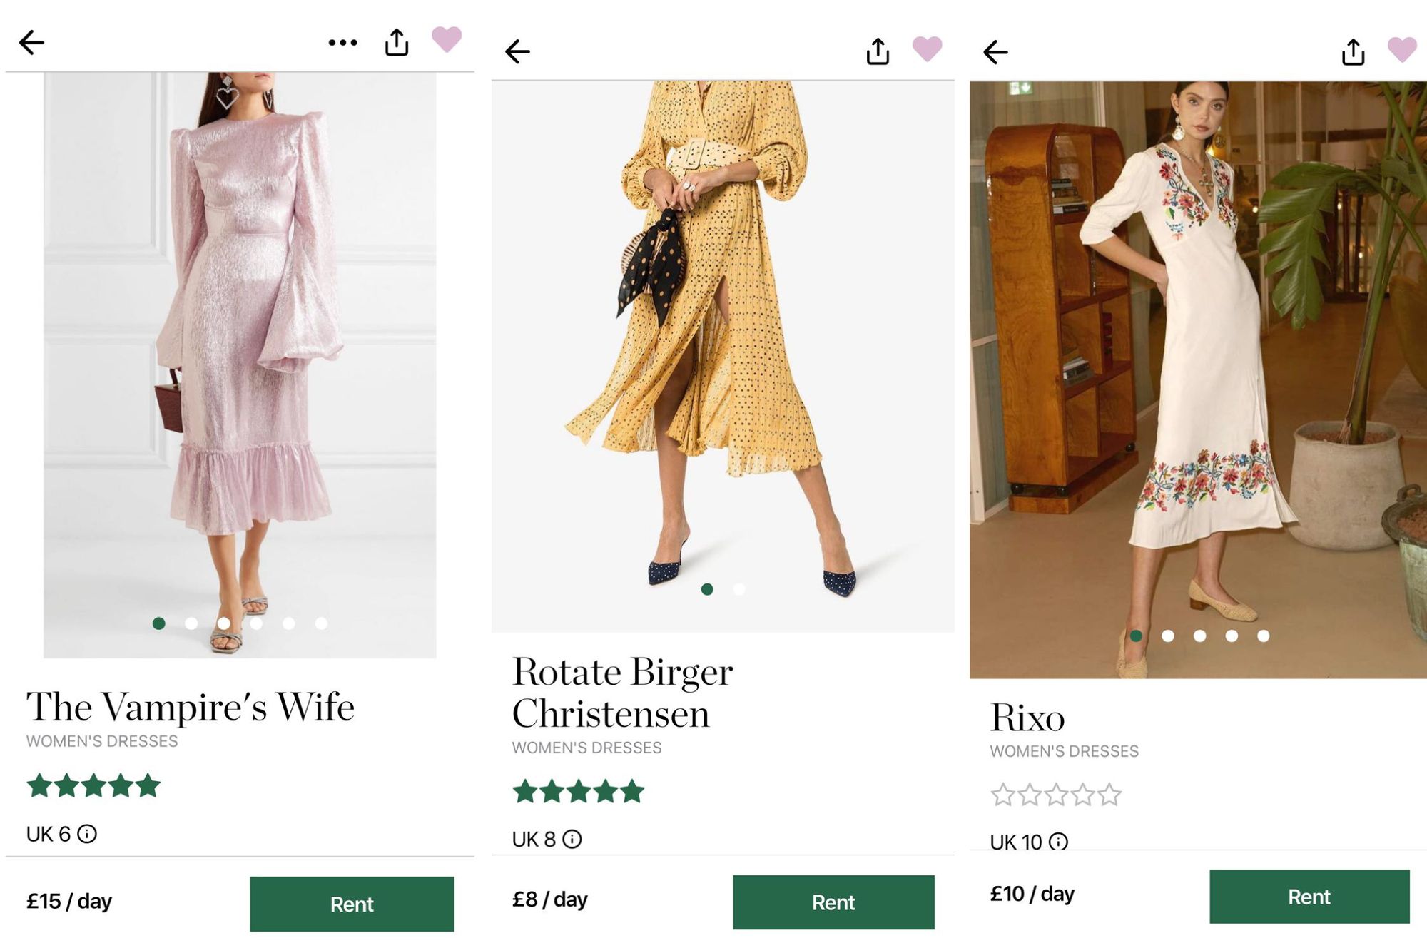1427x948 pixels.
Task: Show size info for UK 8
Action: pos(572,839)
